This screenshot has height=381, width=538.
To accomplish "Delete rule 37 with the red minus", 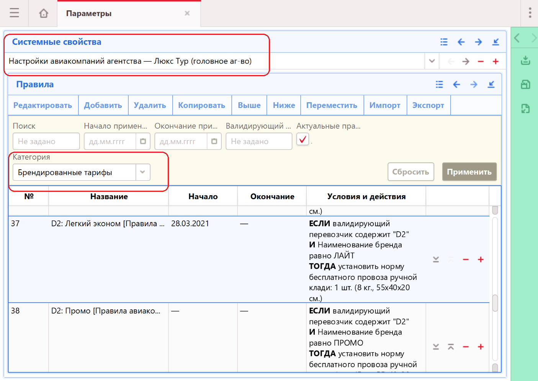I will coord(466,260).
